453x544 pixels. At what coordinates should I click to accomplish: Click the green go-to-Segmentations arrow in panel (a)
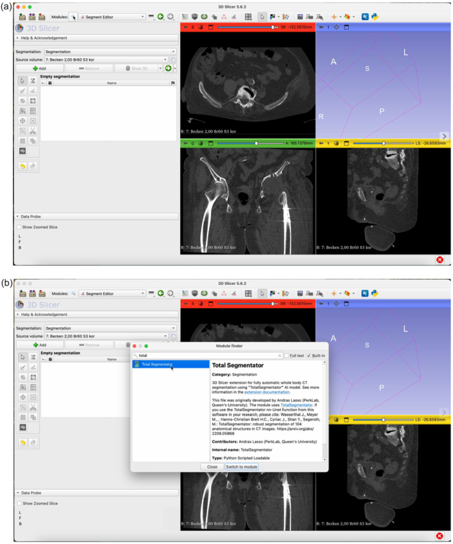[168, 68]
